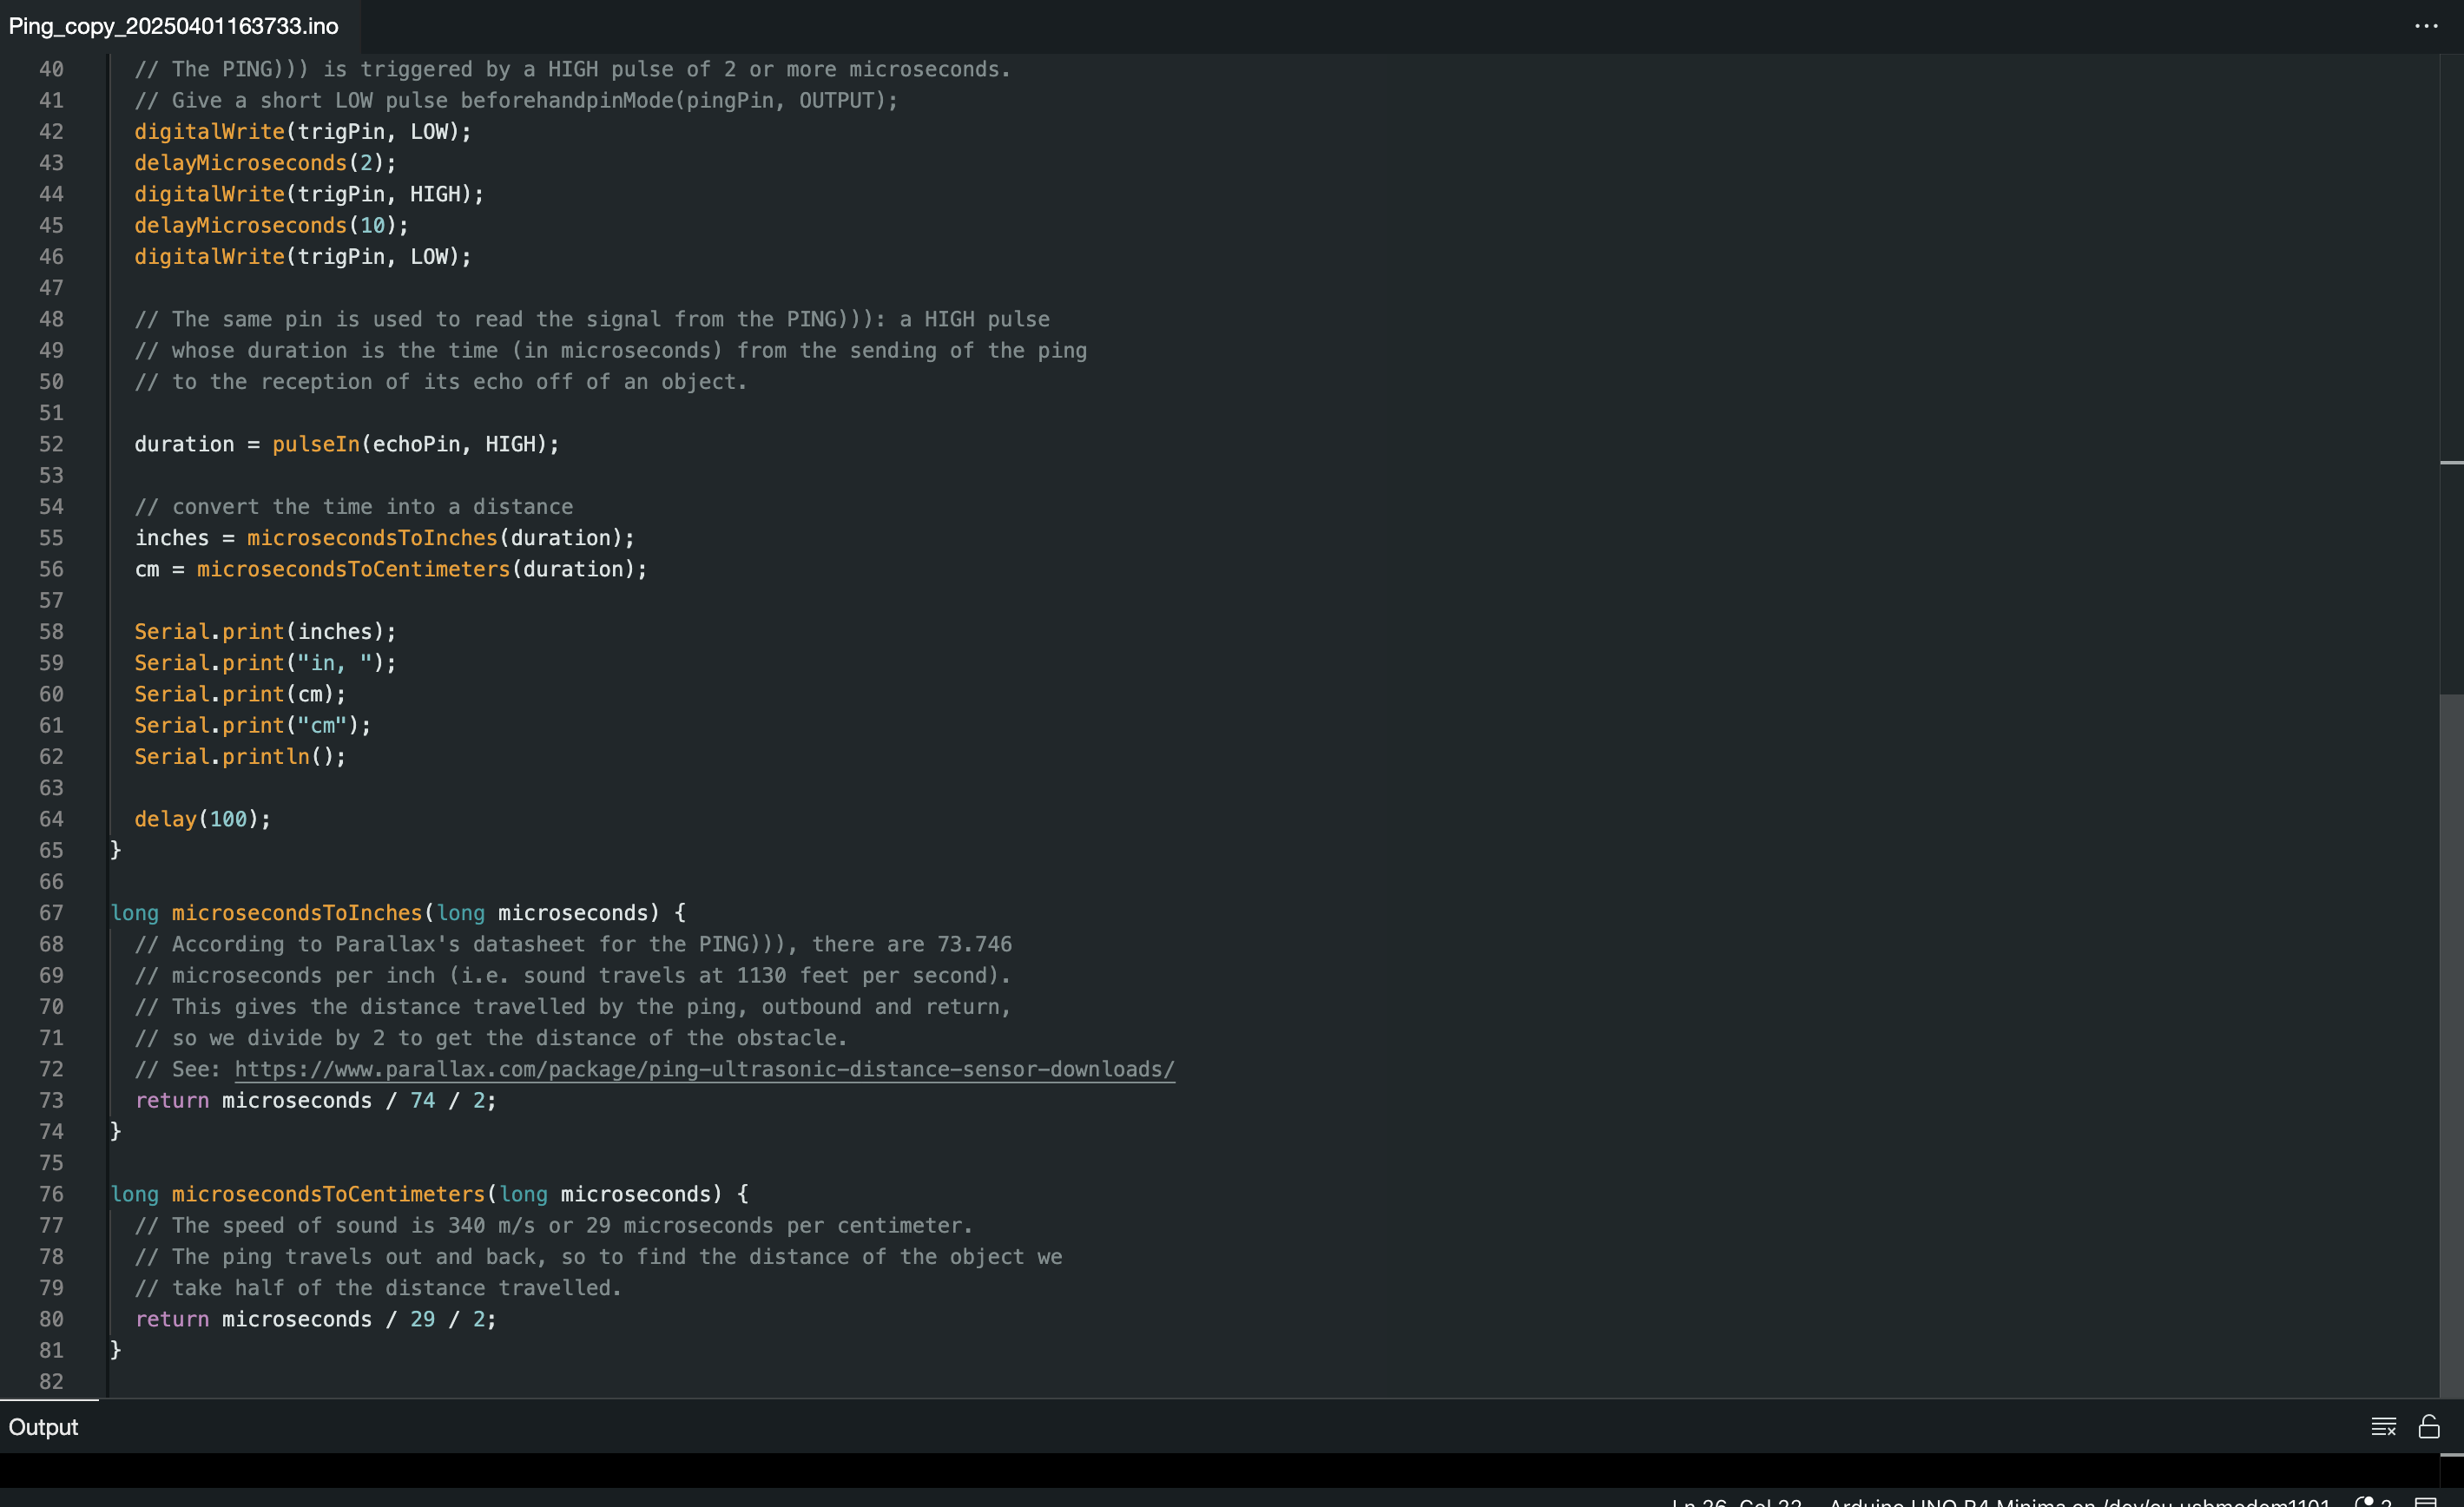Clear the Output panel contents
This screenshot has height=1507, width=2464.
pos(2384,1427)
